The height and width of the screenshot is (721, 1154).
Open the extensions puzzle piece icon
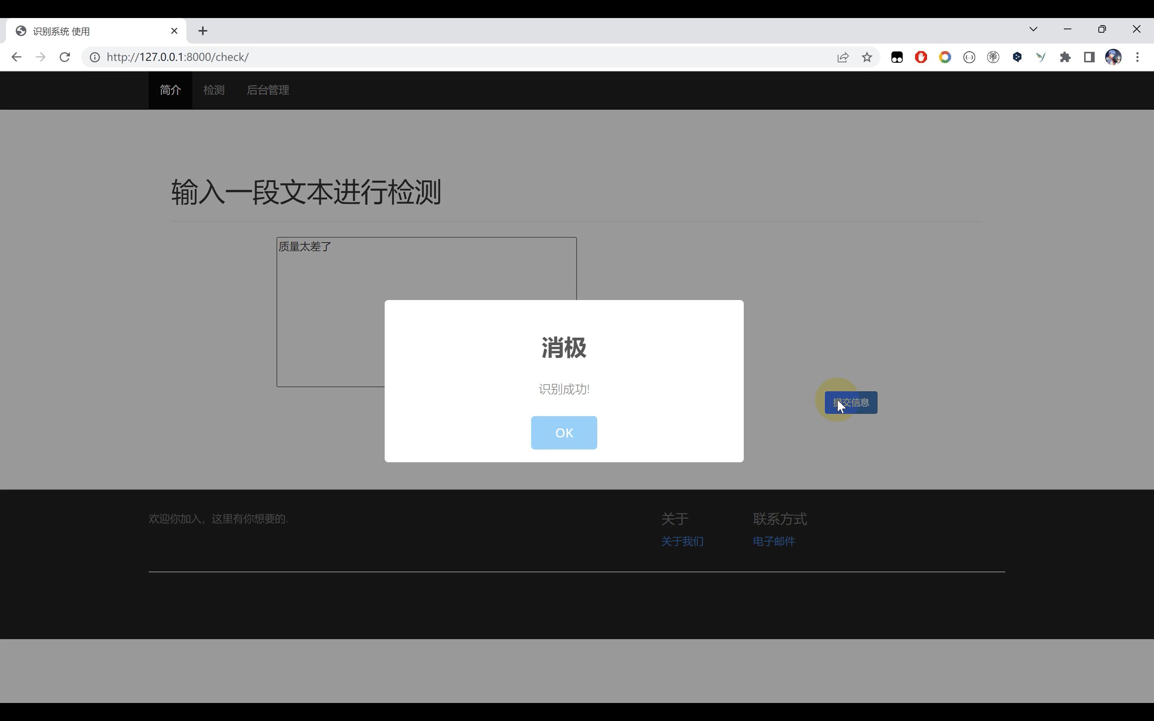1065,57
